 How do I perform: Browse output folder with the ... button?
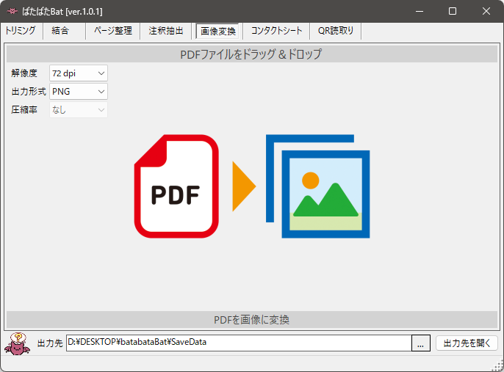click(x=421, y=343)
